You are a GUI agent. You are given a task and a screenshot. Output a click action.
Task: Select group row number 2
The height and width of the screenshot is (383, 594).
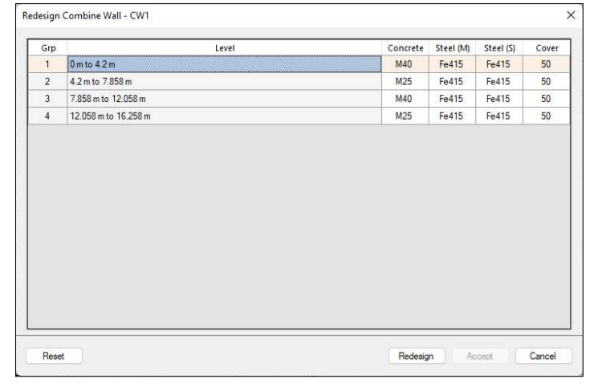pos(47,81)
